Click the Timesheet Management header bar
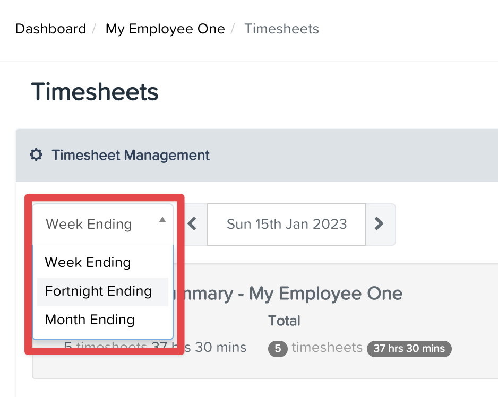 tap(130, 155)
